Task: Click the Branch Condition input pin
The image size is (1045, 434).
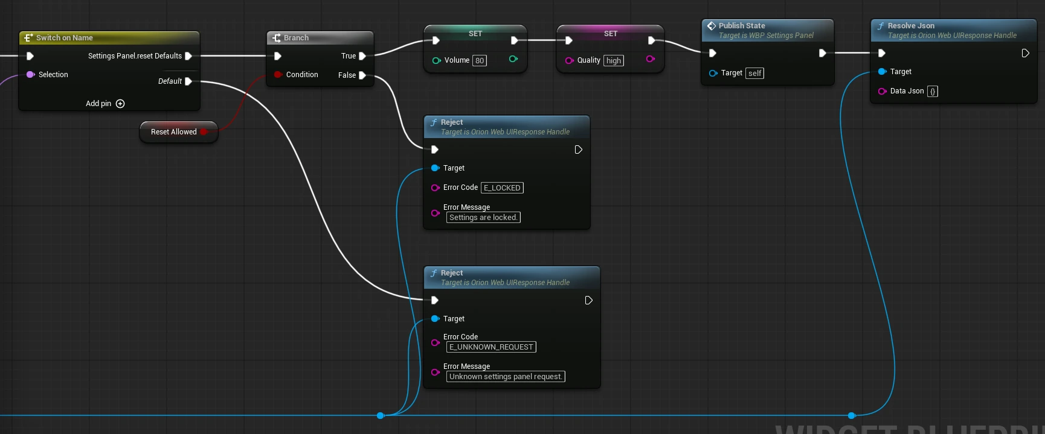Action: (278, 75)
